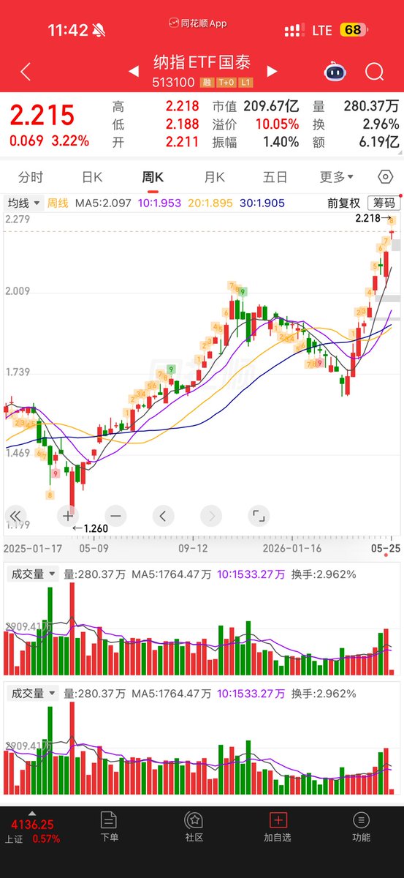This screenshot has width=404, height=878.
Task: Go back with the left arrow
Action: [x=26, y=72]
